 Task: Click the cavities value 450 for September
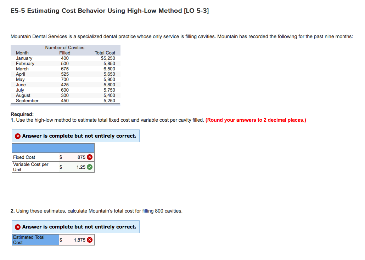65,100
